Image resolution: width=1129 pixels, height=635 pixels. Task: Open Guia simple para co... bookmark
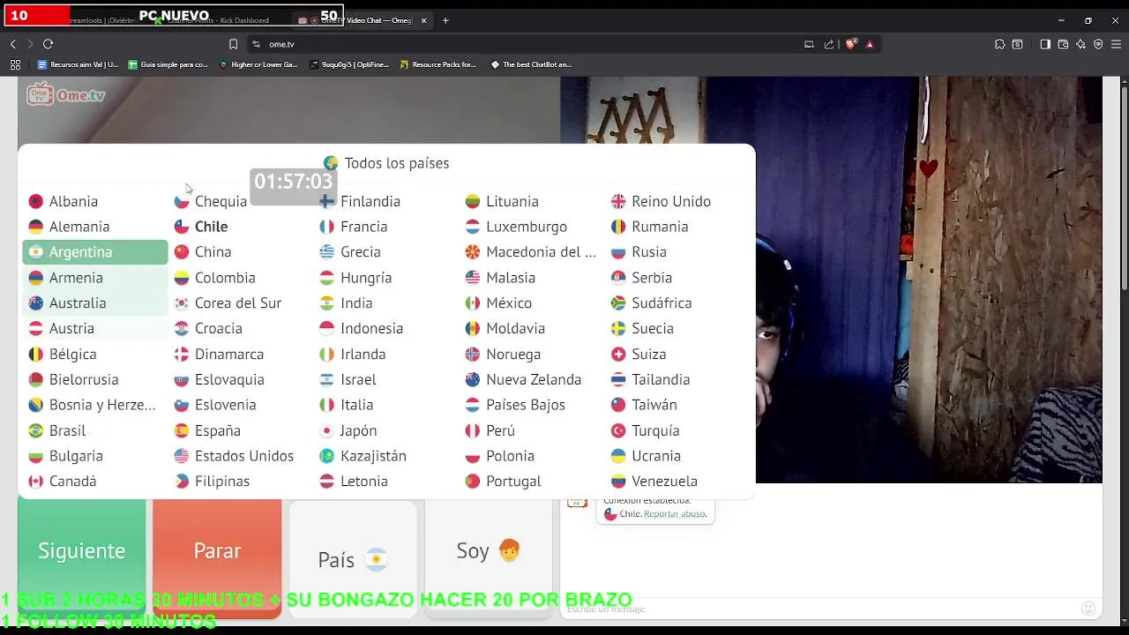[168, 64]
